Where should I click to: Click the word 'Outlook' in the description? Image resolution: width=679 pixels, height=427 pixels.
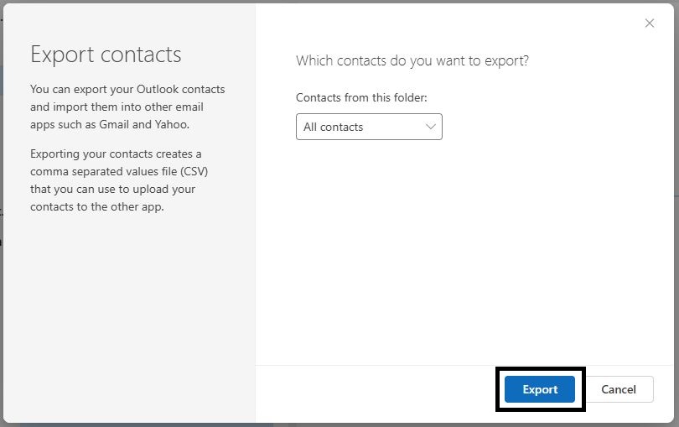click(x=158, y=89)
